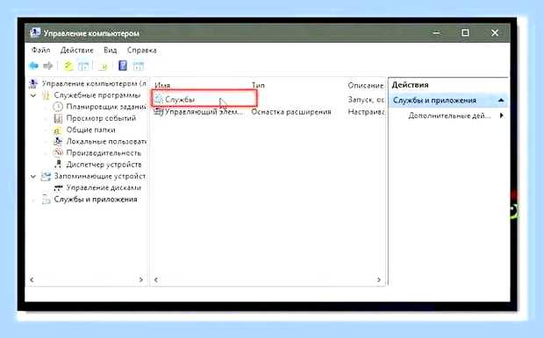Click the Службы gear icon in list
Viewport: 544px width, 338px height.
[x=159, y=100]
